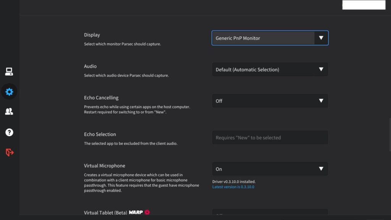Click the vertical scrollbar of the settings page
The height and width of the screenshot is (220, 391).
click(x=390, y=135)
